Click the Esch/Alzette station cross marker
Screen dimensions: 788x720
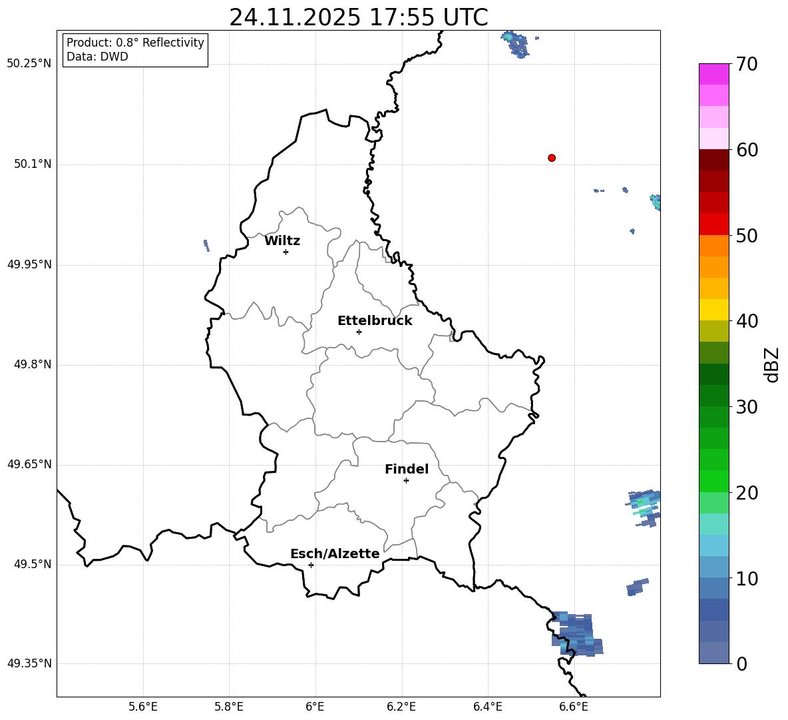[311, 565]
